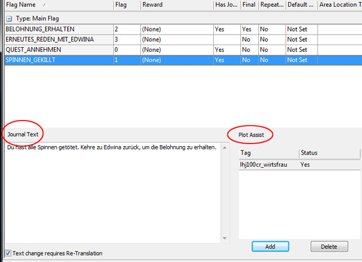This screenshot has width=362, height=262.
Task: Collapse the Type: Main Flag group
Action: 8,18
